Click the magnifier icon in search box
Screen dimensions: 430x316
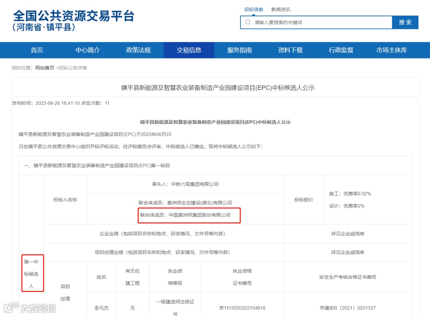point(248,22)
